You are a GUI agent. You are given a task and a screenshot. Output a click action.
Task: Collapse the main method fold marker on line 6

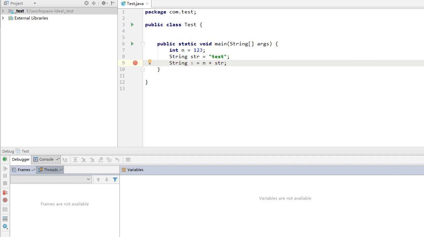coord(143,44)
